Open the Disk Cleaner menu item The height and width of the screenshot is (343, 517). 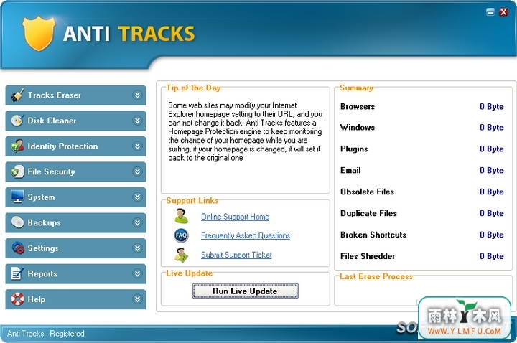(x=75, y=121)
